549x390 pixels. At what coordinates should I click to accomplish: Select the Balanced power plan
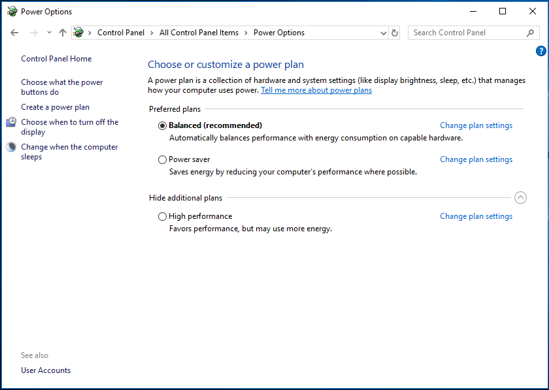(162, 125)
